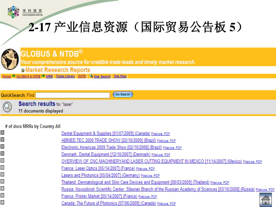
Task: Click Filetype PDF for Russia Novosibirsk
Action: coord(265,190)
